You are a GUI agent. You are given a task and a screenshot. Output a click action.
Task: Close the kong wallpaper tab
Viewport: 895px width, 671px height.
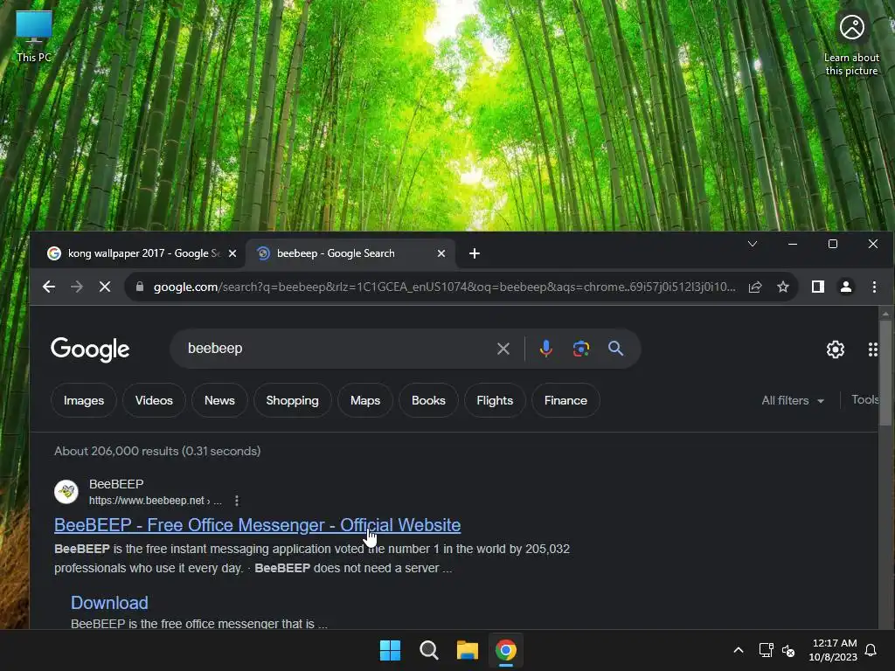click(x=232, y=253)
